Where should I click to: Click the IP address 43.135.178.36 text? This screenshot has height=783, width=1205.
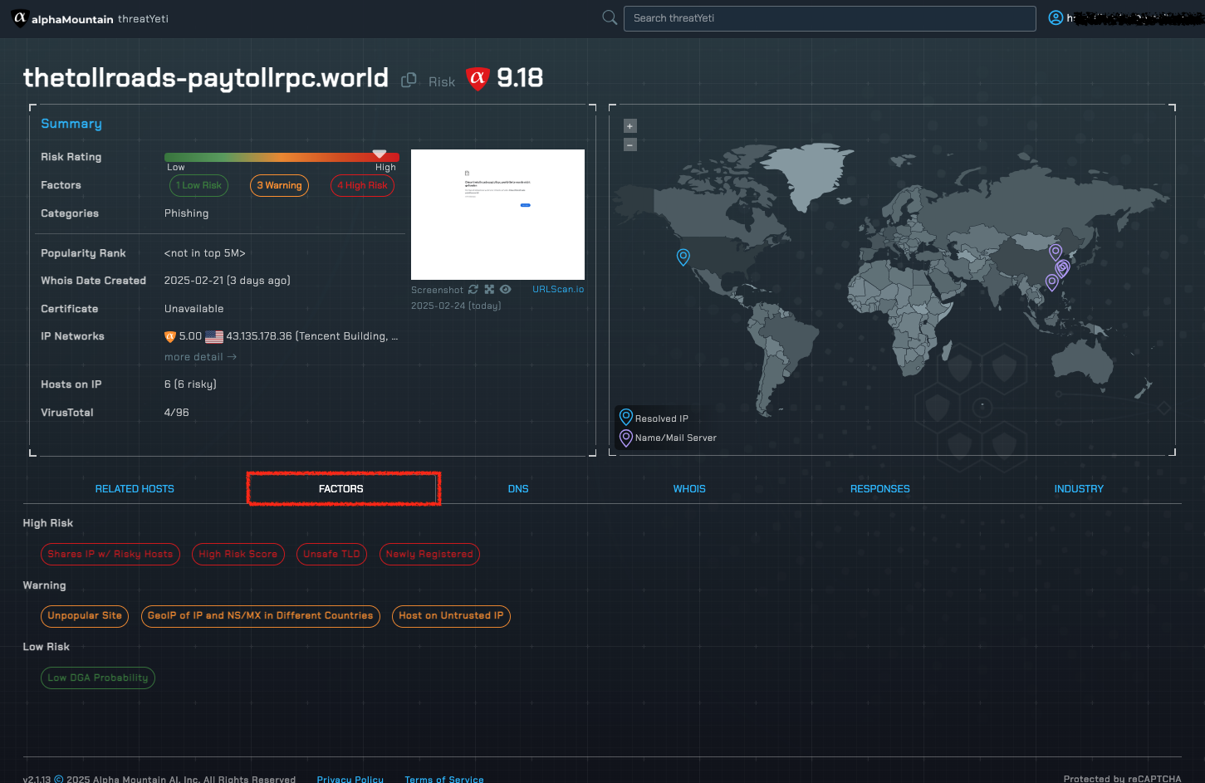259,336
